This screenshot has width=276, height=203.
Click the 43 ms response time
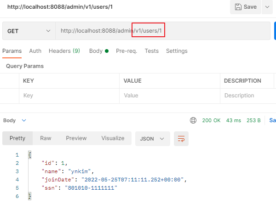233,120
